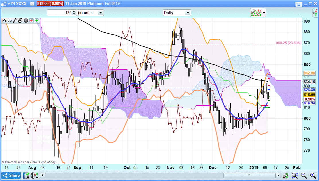This screenshot has height=181, width=319.
Task: Click ProRealTime.com copyright text
Action: pos(15,162)
